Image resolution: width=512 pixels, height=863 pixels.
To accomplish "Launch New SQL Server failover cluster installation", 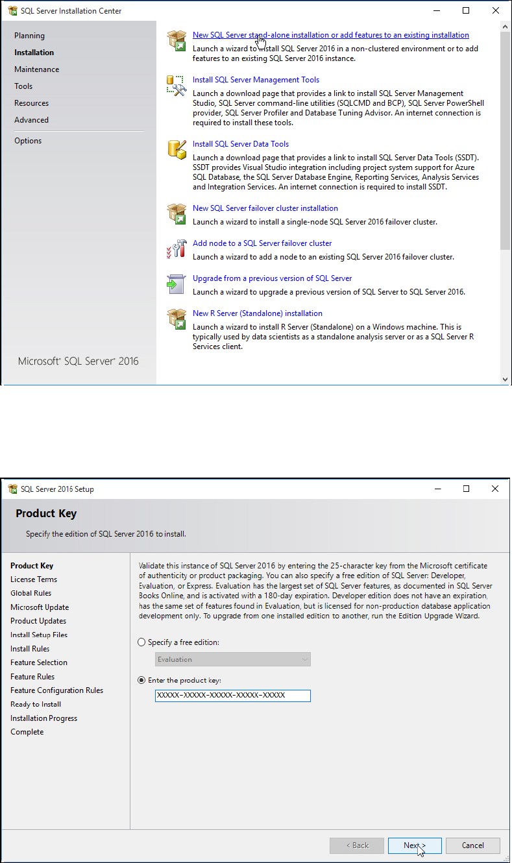I will click(x=265, y=208).
